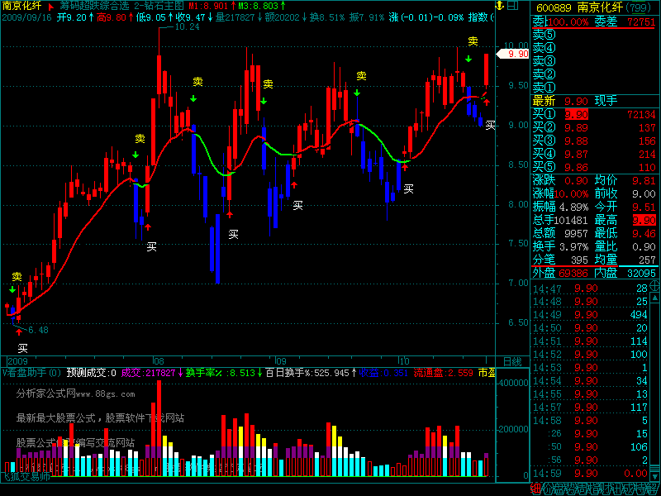Open the 日线 daily period selector
661x496 pixels.
[x=511, y=361]
